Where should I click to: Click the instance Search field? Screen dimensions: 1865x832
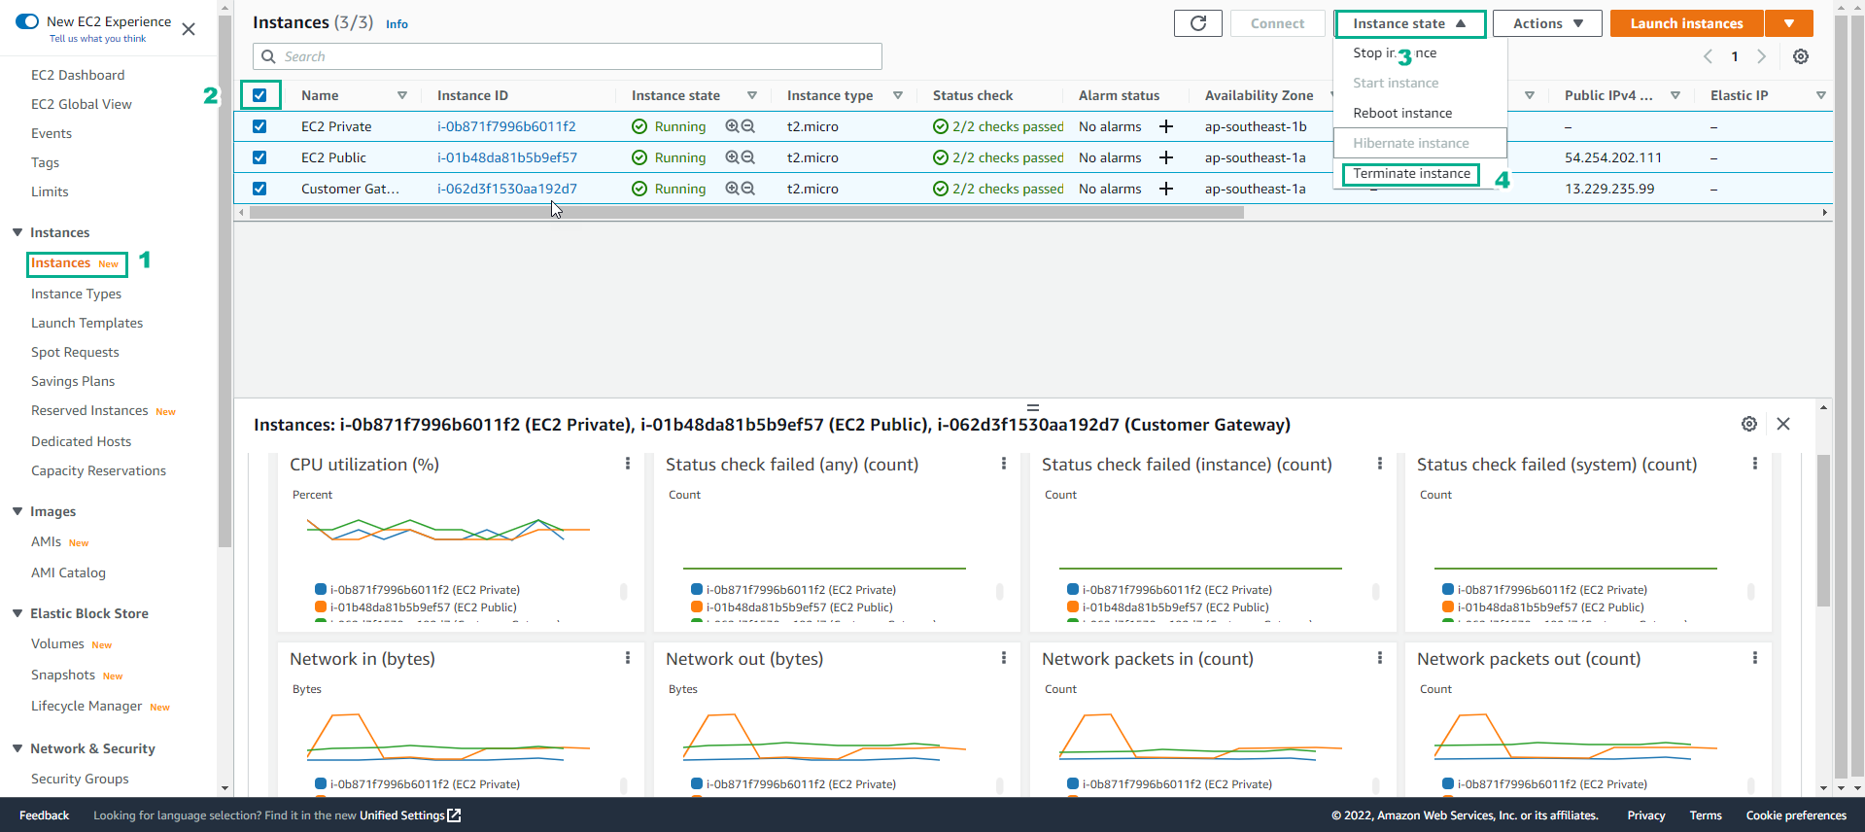pos(568,56)
